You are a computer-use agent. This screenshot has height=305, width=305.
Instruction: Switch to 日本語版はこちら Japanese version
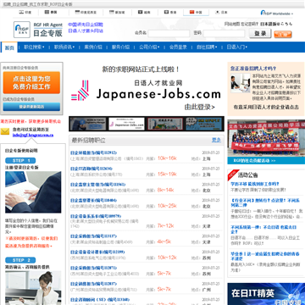276,24
